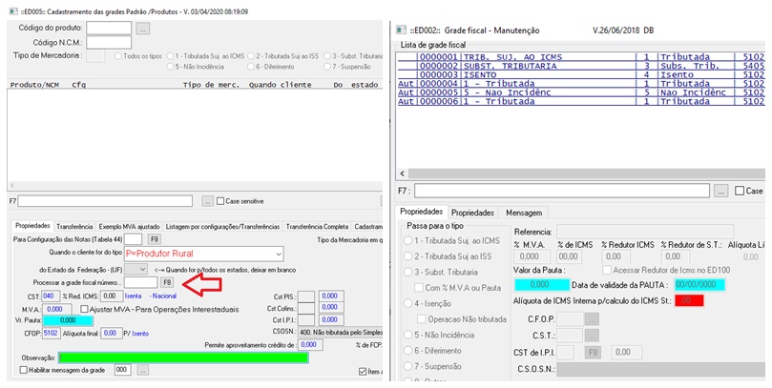Click the ellipsis button beside the left F7 search field
The image size is (772, 388).
[207, 201]
